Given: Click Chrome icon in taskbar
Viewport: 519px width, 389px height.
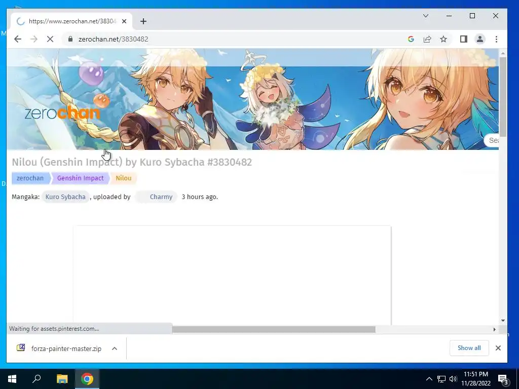Looking at the screenshot, I should [87, 379].
